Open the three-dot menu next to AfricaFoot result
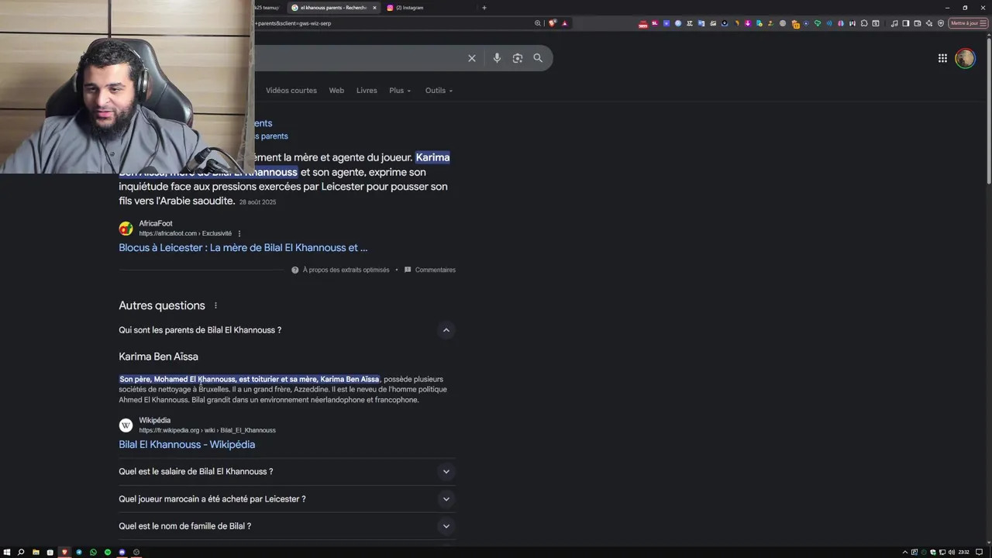This screenshot has height=558, width=992. click(x=239, y=233)
